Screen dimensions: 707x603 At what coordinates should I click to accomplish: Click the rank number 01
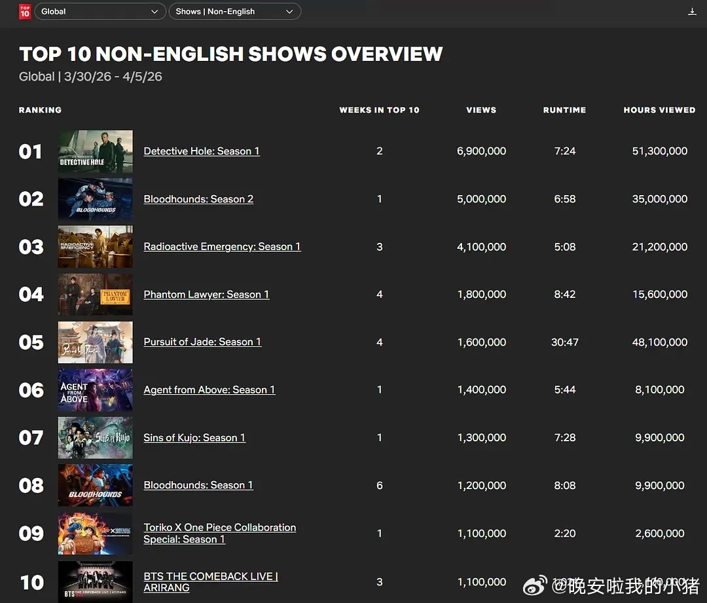(x=30, y=151)
